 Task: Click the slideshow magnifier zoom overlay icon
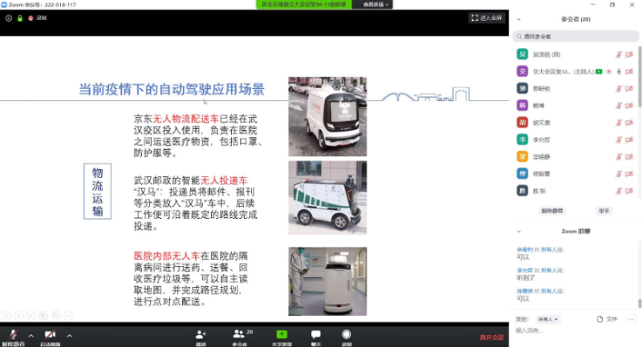point(56,316)
